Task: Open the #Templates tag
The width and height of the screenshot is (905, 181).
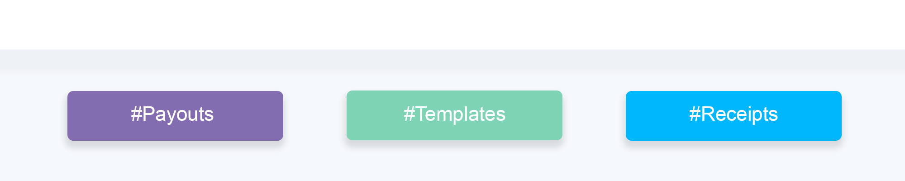Action: point(454,115)
